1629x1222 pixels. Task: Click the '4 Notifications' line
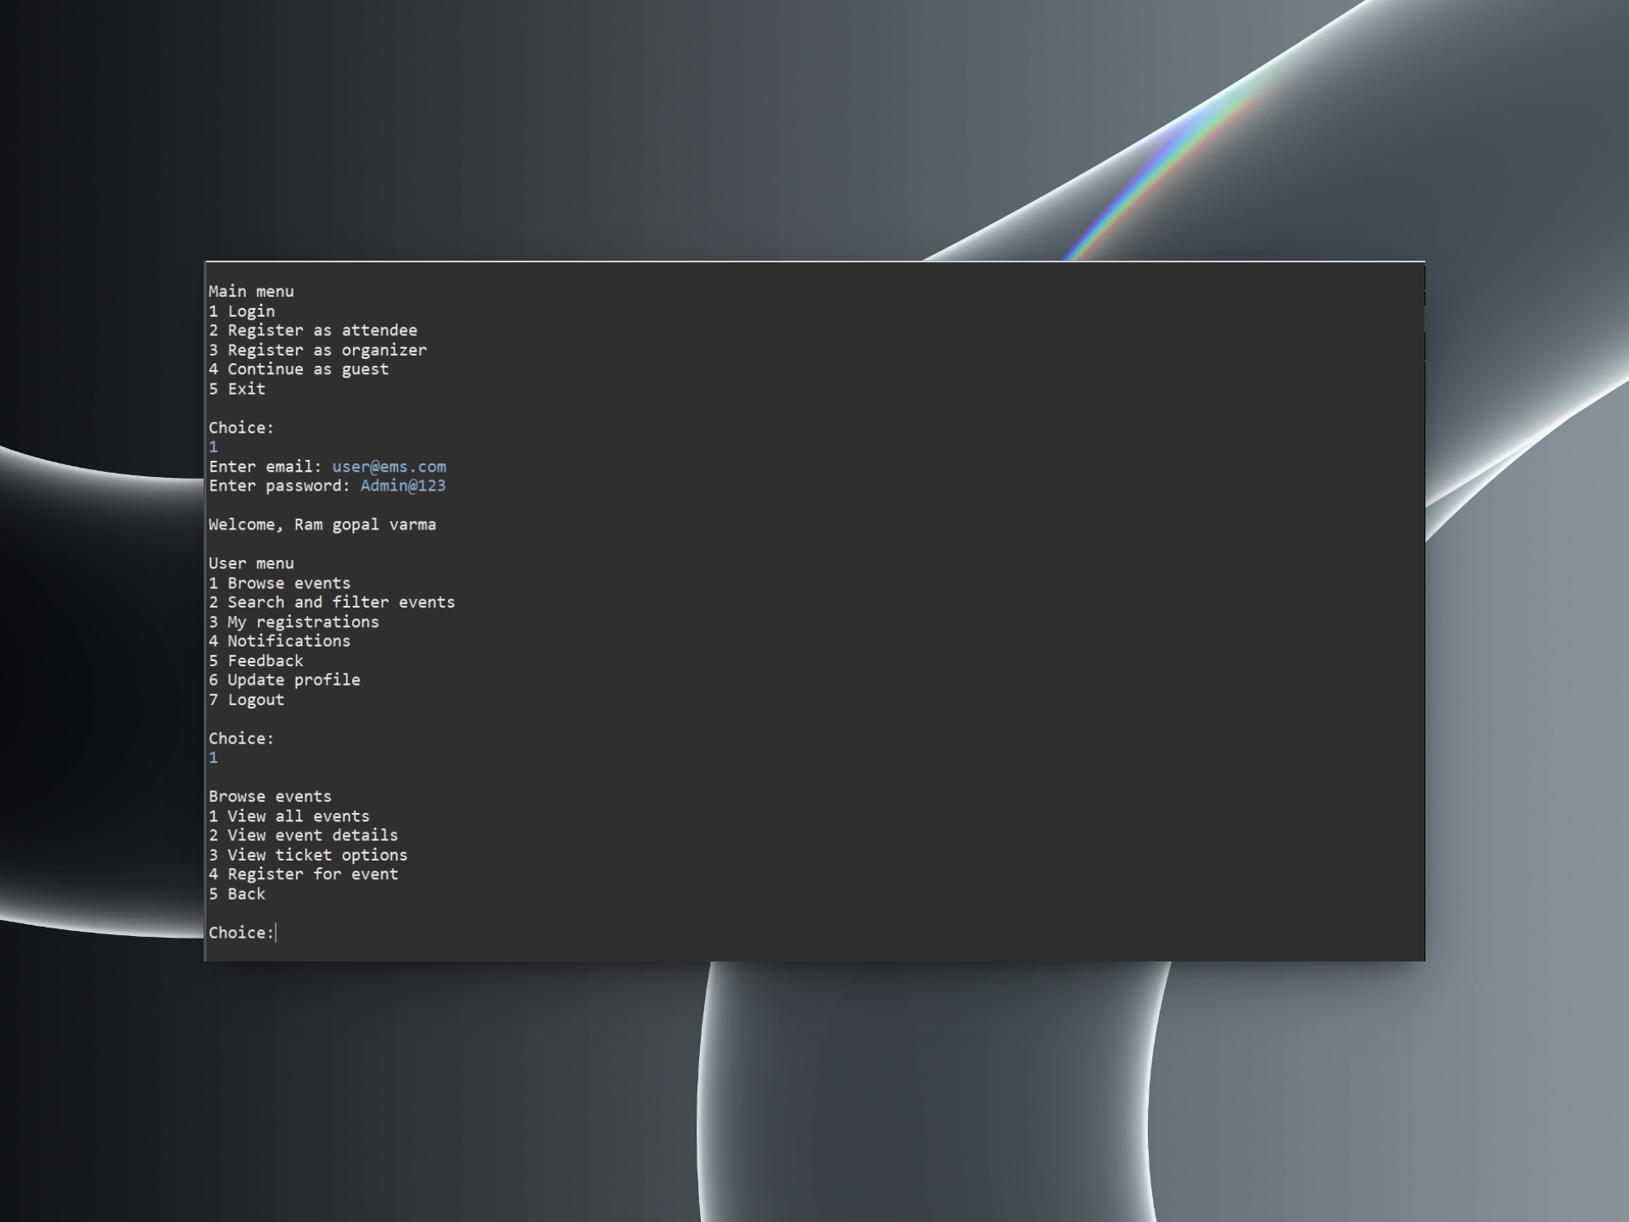[279, 642]
